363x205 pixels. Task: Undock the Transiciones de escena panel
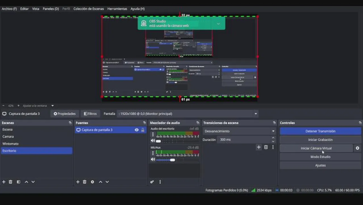(274, 123)
